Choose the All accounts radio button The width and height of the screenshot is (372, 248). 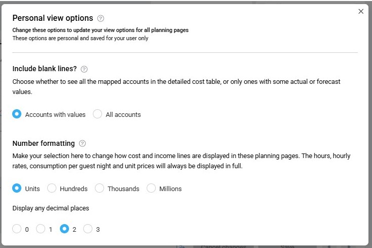[x=97, y=114]
